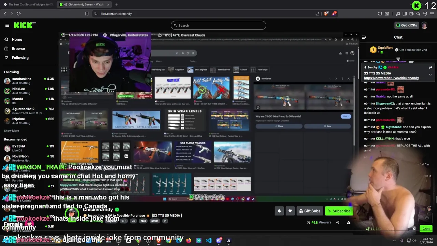Open the browser extensions puzzle icon

click(380, 14)
